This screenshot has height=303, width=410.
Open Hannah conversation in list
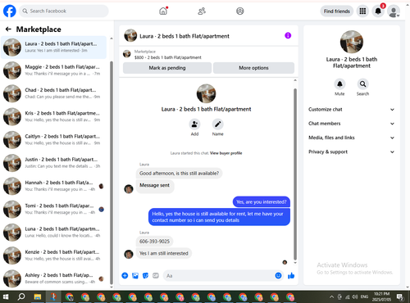[x=54, y=186]
